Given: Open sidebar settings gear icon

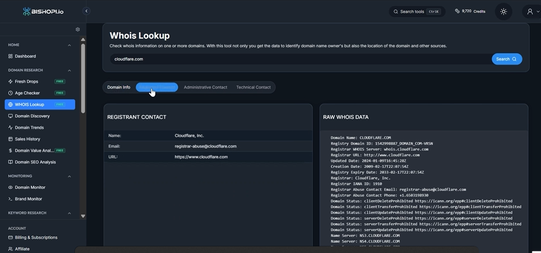Looking at the screenshot, I should coord(78,30).
